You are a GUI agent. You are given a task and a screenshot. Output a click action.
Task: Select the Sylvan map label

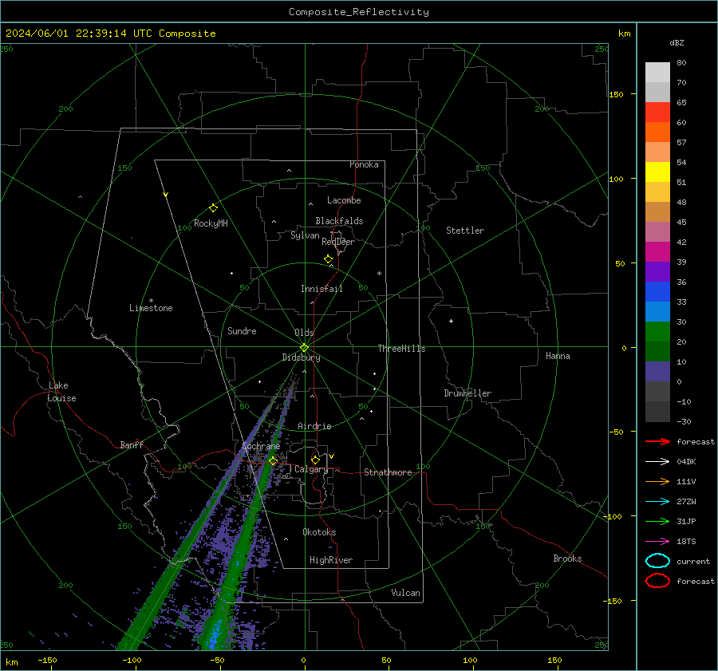click(305, 235)
